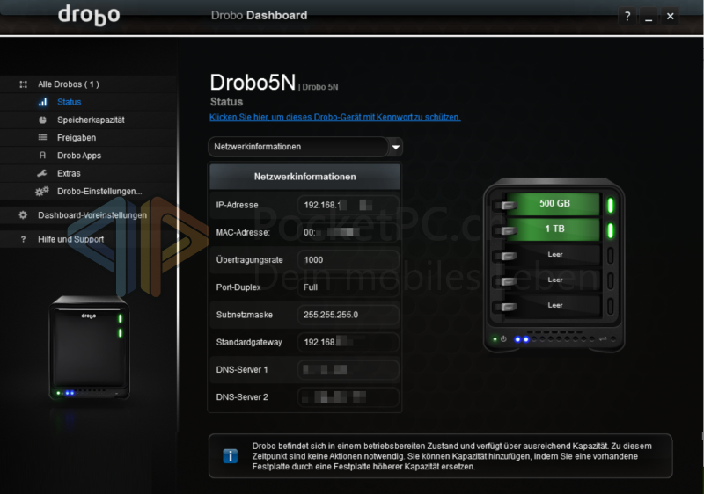Click the Subnetzmaske label
The image size is (704, 494).
(x=245, y=315)
